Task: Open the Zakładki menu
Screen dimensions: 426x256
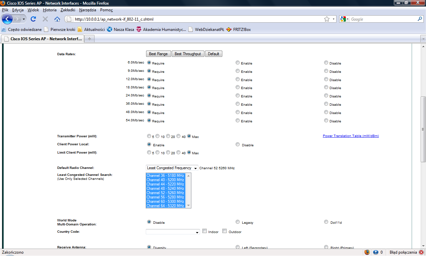Action: [68, 10]
